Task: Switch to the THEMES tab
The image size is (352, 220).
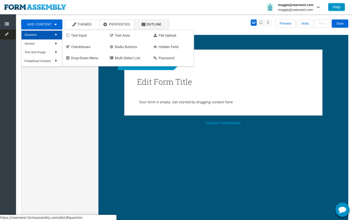Action: tap(81, 24)
